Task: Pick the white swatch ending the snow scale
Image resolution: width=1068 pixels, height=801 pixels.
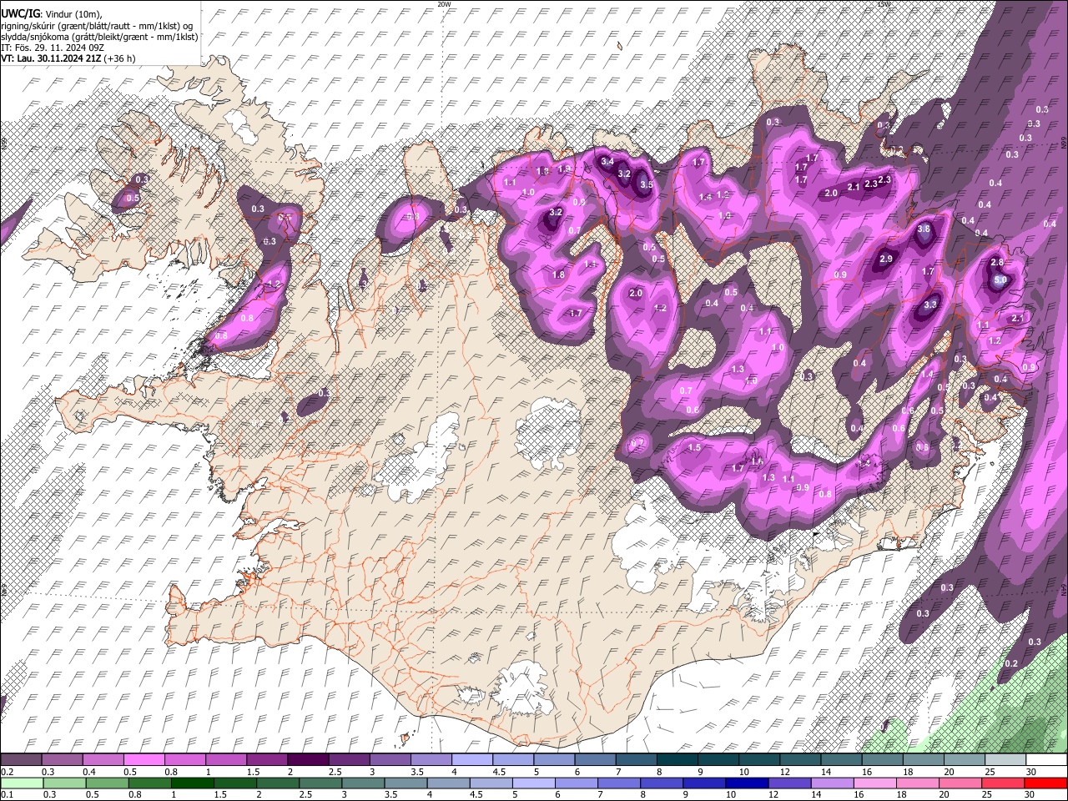Action: [1047, 760]
